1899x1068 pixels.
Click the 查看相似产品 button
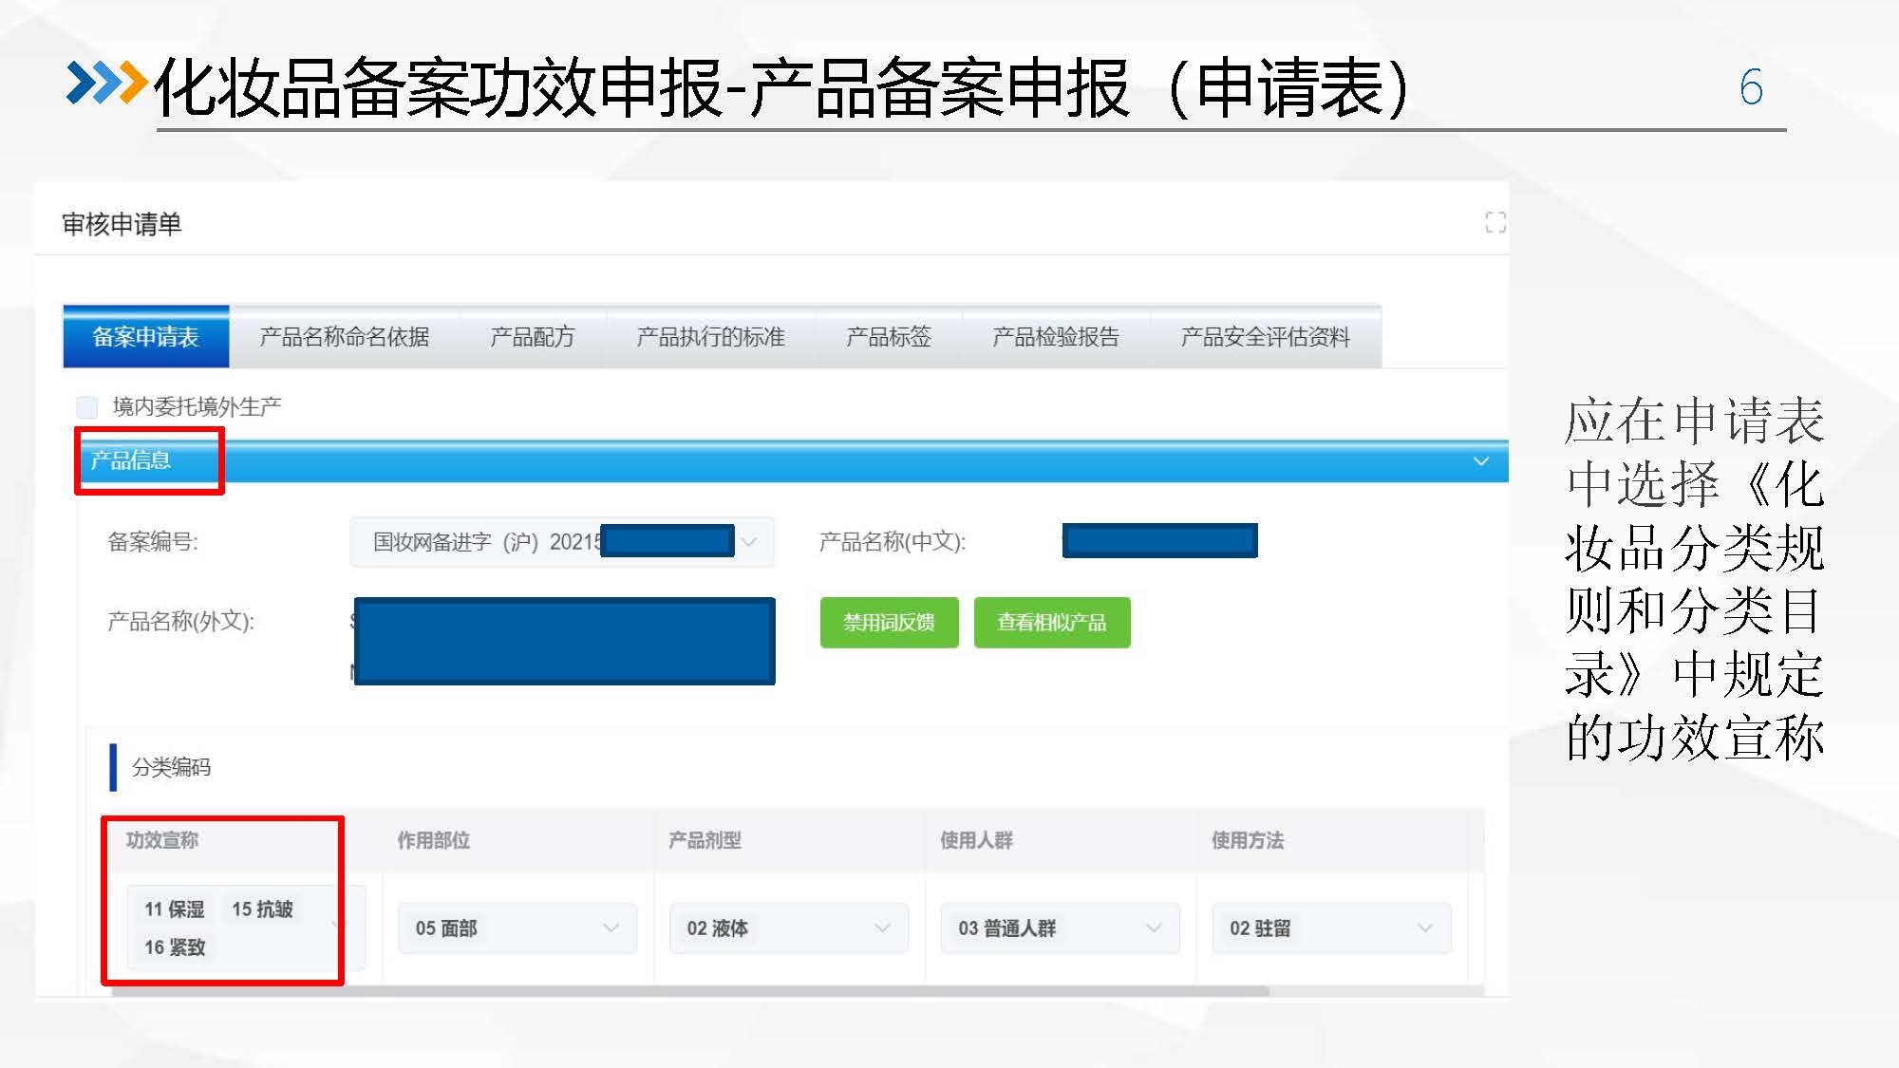1051,623
